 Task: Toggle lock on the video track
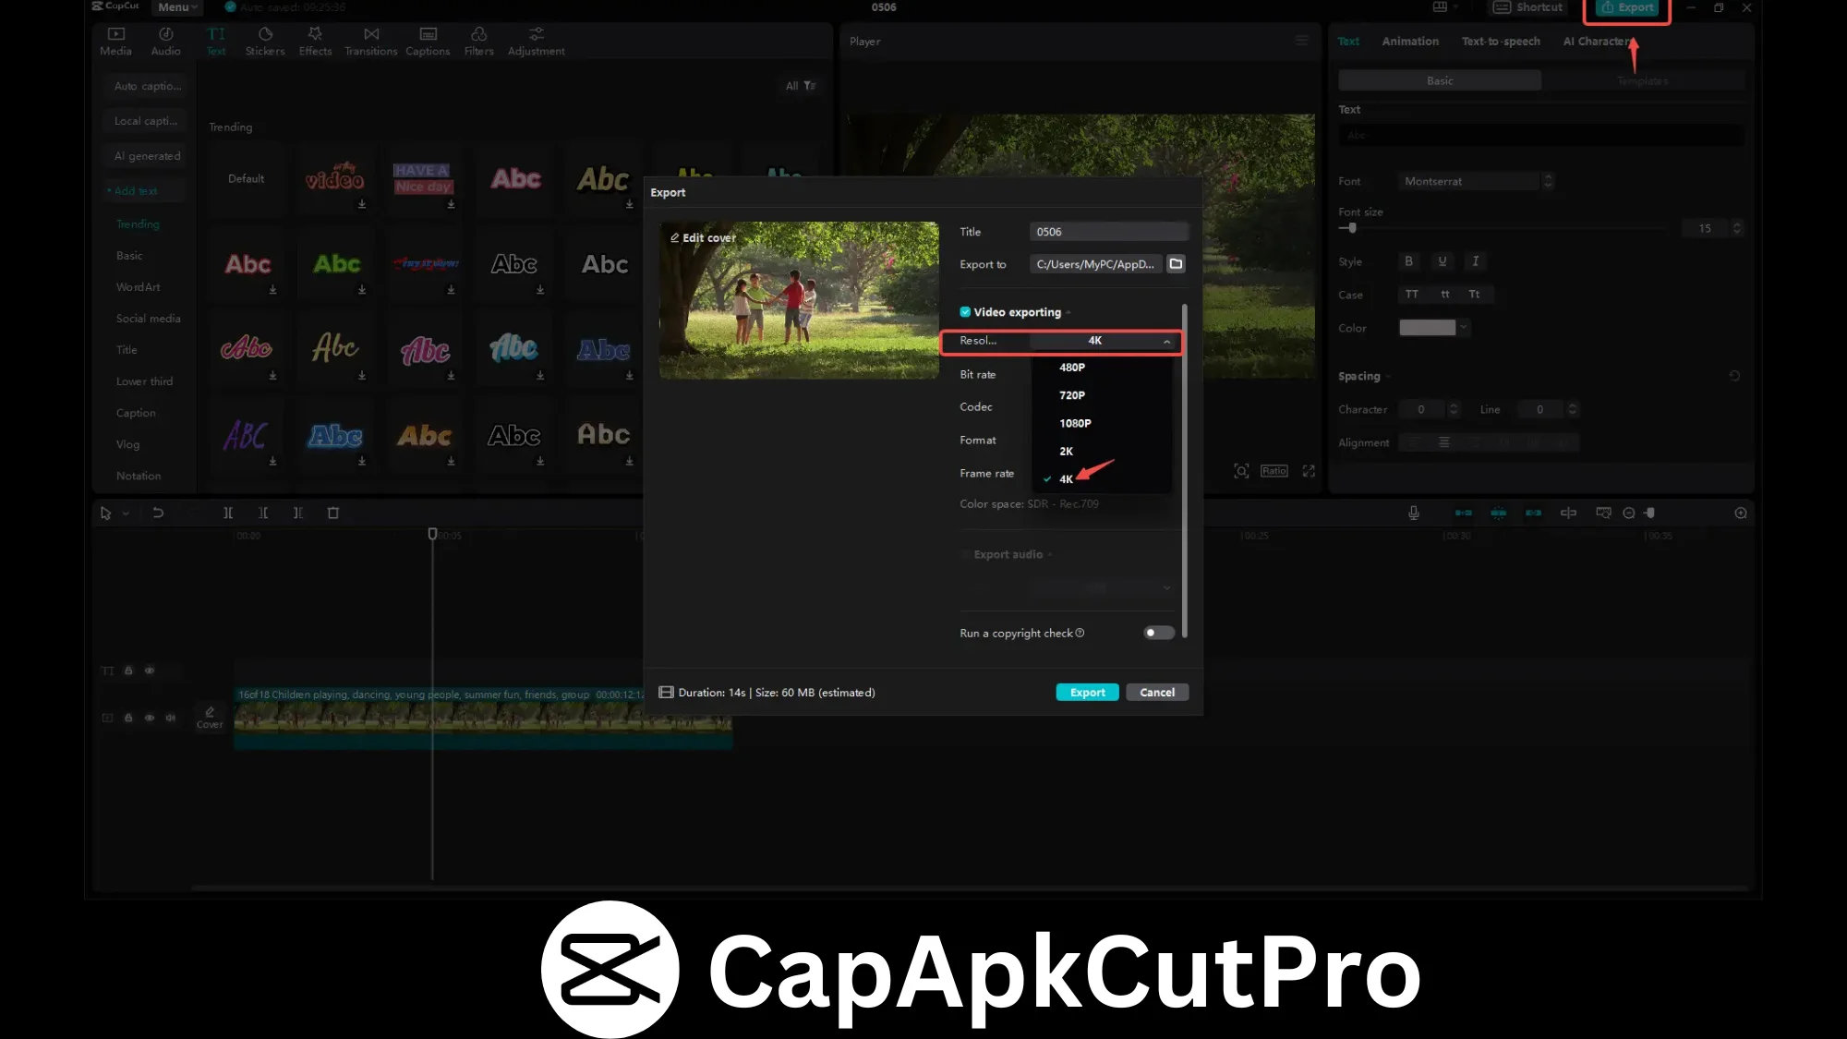pyautogui.click(x=128, y=718)
